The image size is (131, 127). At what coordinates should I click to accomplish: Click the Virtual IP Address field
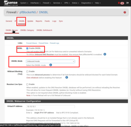(50, 106)
